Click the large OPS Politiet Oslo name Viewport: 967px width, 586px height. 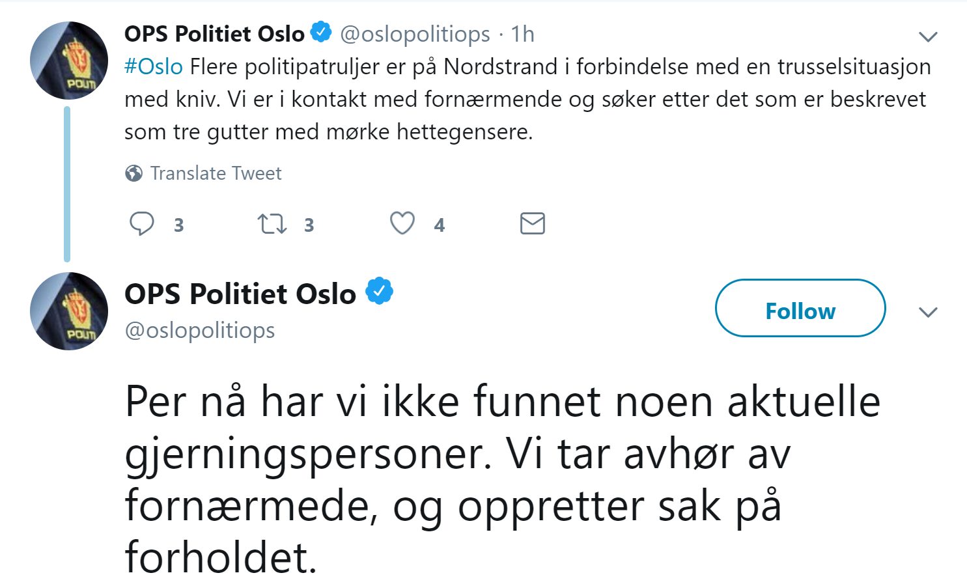coord(240,294)
